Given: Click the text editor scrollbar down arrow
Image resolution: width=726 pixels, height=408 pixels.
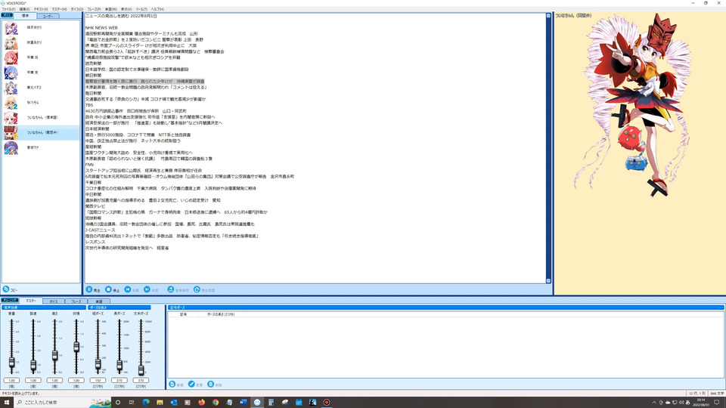Looking at the screenshot, I should [549, 281].
